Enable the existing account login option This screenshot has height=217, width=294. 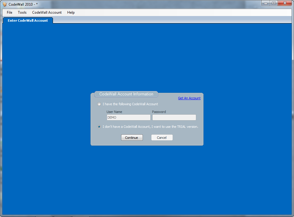coord(99,104)
